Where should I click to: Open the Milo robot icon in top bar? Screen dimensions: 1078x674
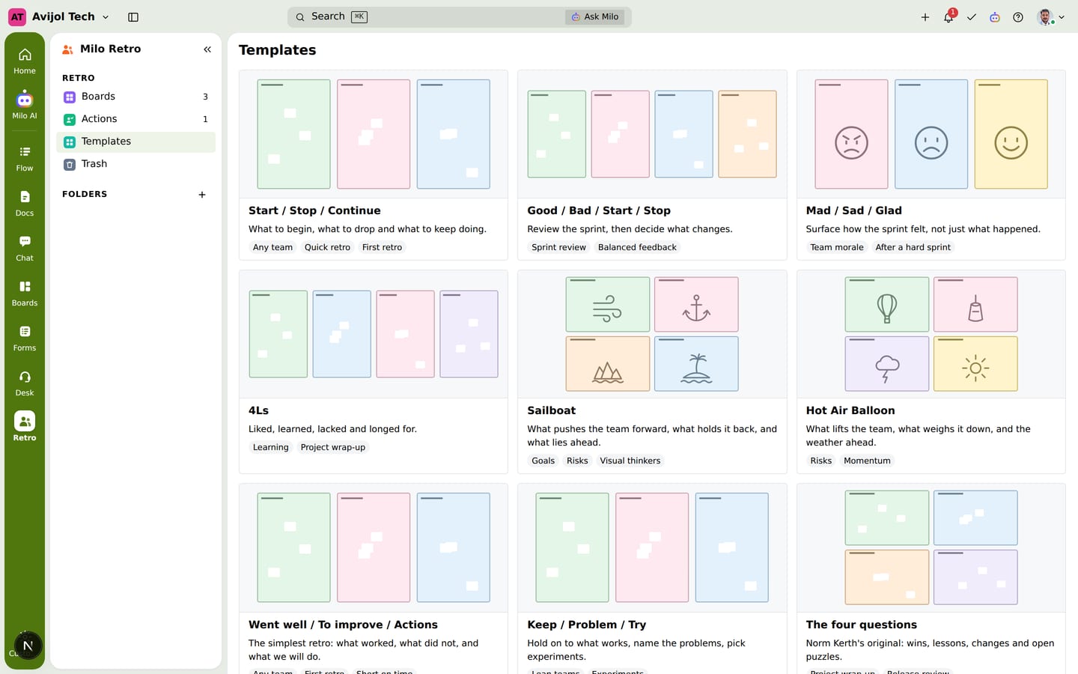[995, 16]
